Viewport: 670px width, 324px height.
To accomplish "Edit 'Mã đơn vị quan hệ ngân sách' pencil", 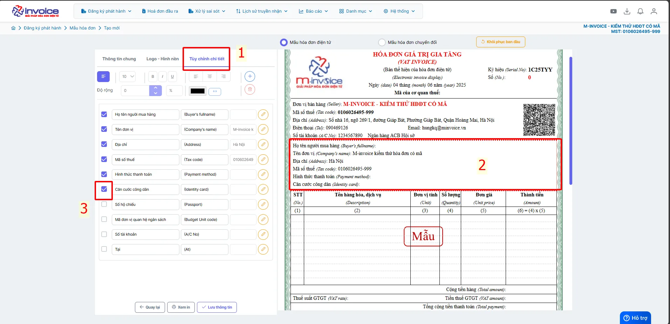I will point(263,220).
